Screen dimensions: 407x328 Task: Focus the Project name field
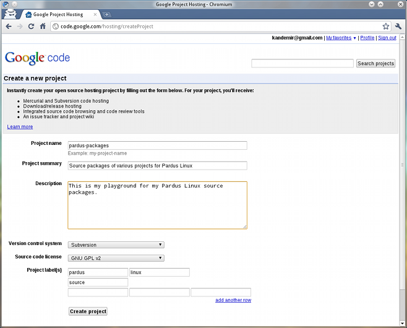coord(157,145)
